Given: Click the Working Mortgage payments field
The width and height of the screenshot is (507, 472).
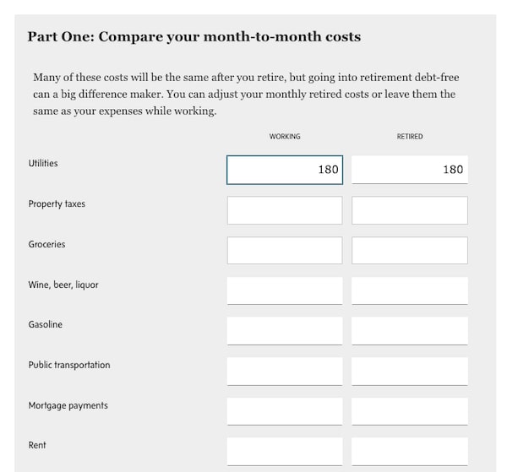Looking at the screenshot, I should point(284,411).
